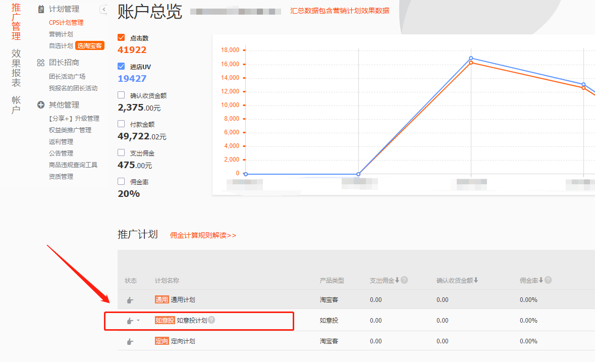Switch to the 效果报表 vertical tab
595x362 pixels.
(16, 68)
